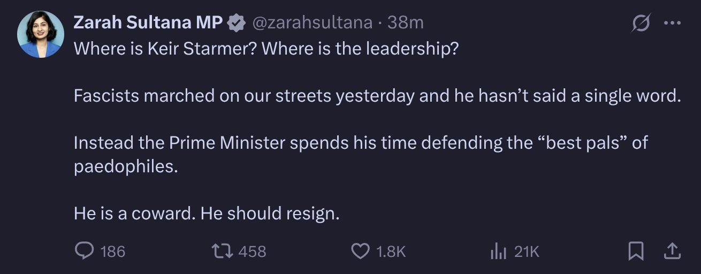Open Zarah Sultana's profile picture

pos(41,34)
